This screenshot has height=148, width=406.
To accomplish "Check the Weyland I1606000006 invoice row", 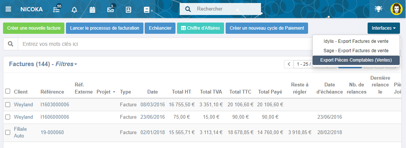I will pos(8,117).
